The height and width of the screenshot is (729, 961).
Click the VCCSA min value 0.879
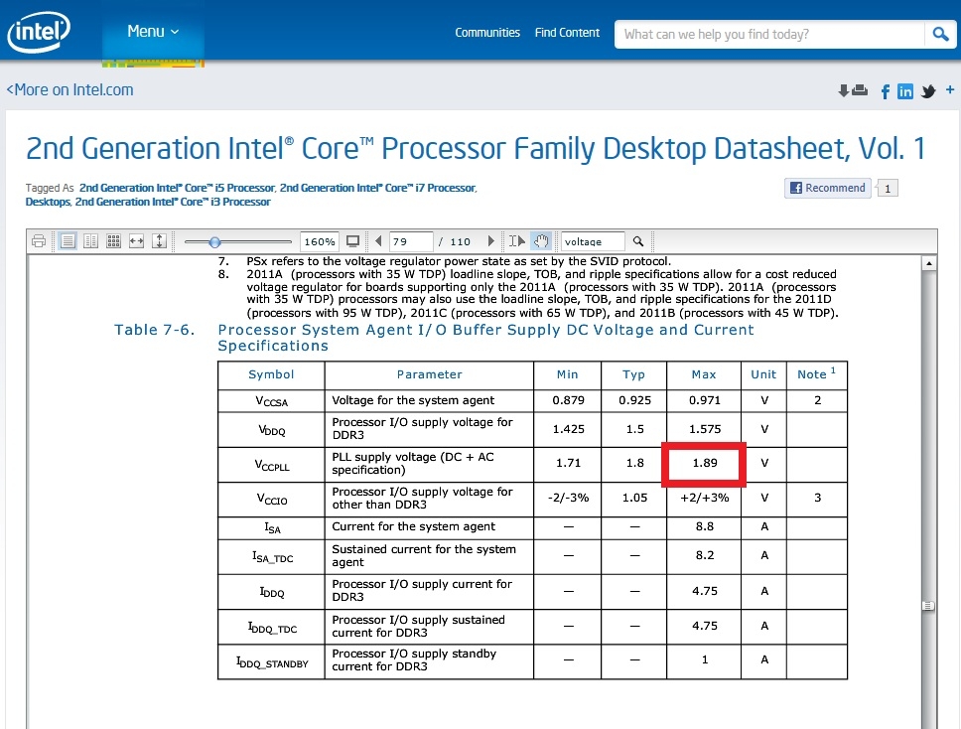click(x=568, y=400)
